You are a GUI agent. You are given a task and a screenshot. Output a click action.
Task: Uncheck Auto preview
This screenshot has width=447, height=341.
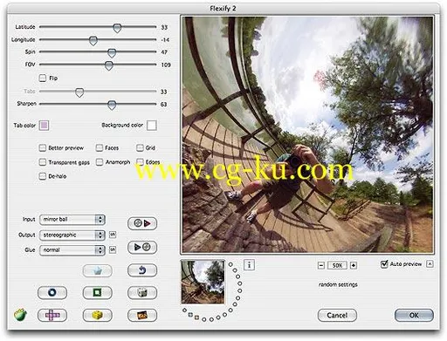click(x=384, y=264)
